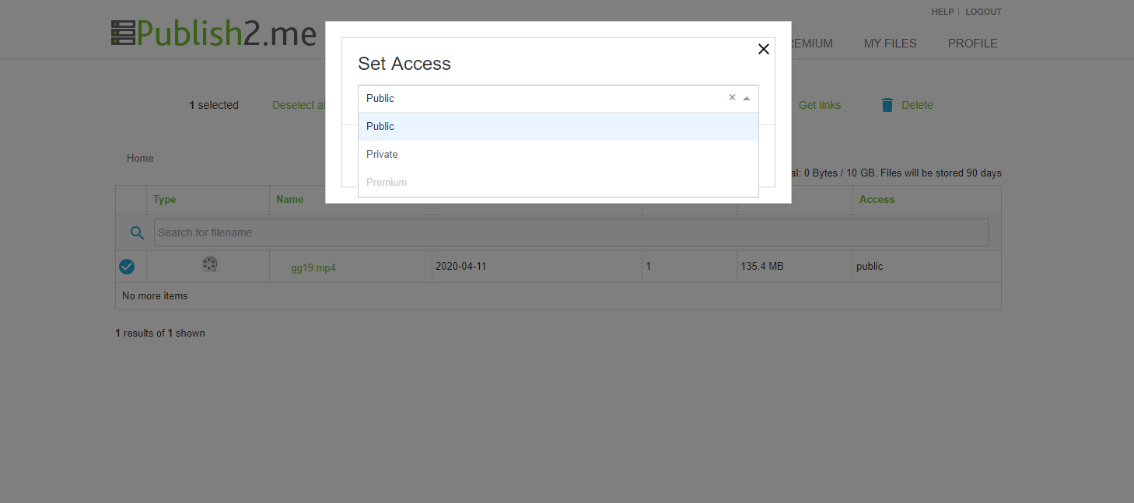Open the PROFILE menu

[x=972, y=44]
